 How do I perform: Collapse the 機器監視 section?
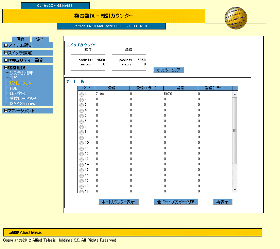tap(6, 68)
